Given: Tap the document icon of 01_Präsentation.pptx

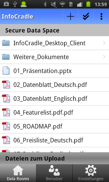Looking at the screenshot, I should pos(6,71).
